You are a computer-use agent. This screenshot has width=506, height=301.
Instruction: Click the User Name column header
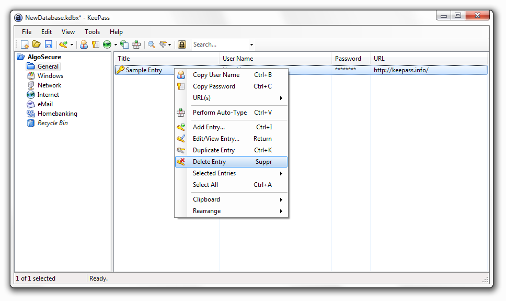(275, 59)
